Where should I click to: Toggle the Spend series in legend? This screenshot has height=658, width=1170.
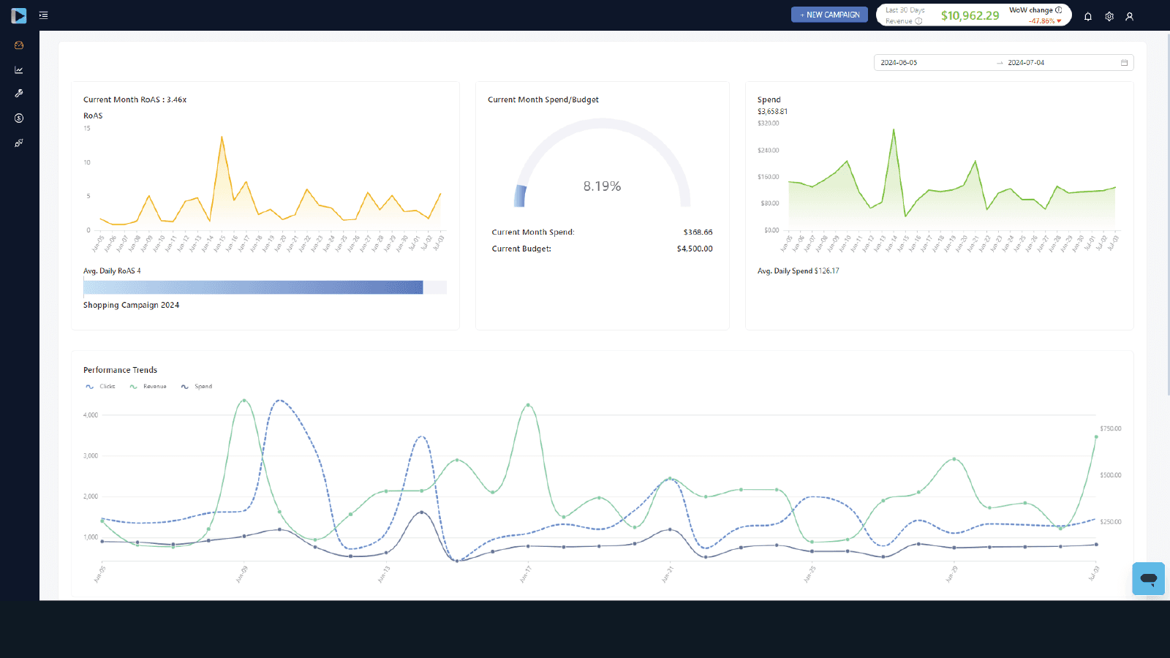click(197, 387)
